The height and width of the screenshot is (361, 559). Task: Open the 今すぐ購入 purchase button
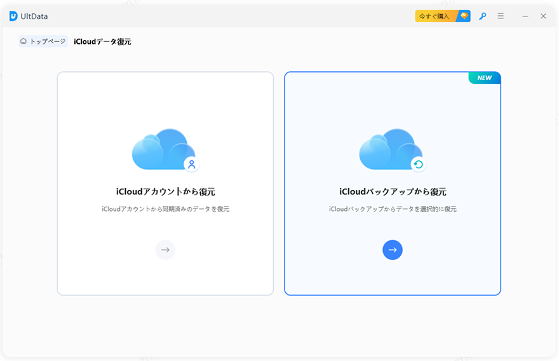point(442,16)
